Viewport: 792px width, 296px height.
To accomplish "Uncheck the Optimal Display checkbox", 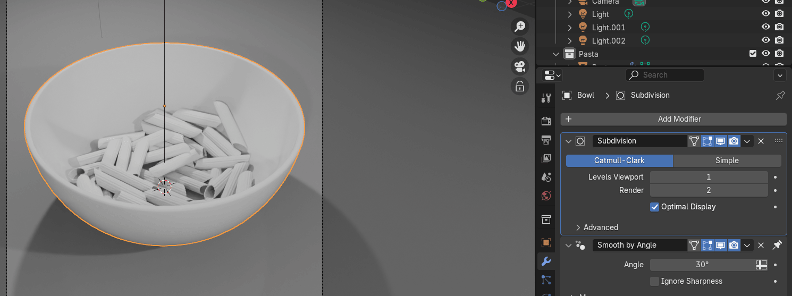I will (655, 207).
